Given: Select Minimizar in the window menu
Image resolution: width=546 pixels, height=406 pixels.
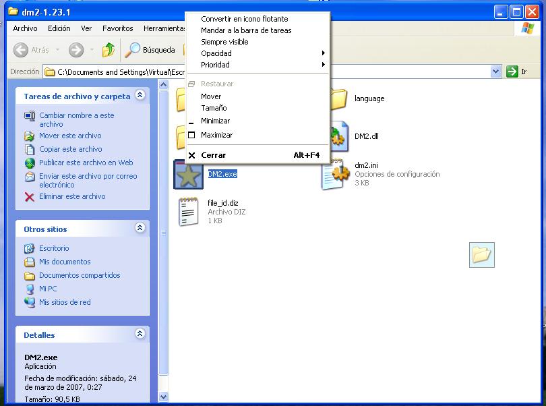Looking at the screenshot, I should pyautogui.click(x=258, y=121).
